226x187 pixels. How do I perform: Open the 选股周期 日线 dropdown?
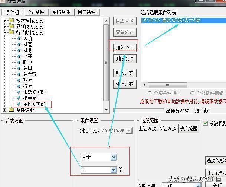(198, 185)
